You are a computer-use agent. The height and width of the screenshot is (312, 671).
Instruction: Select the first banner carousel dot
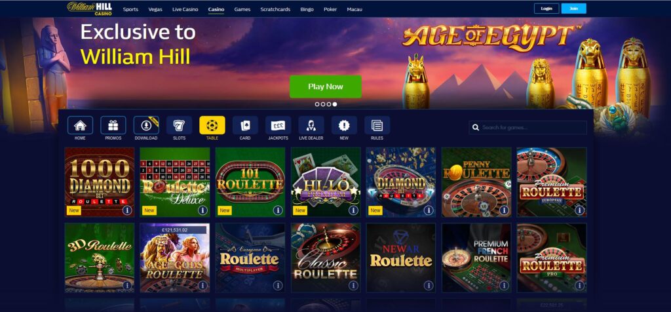(x=317, y=104)
